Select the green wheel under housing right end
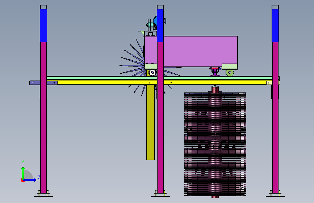The height and width of the screenshot is (203, 314). coord(230,72)
